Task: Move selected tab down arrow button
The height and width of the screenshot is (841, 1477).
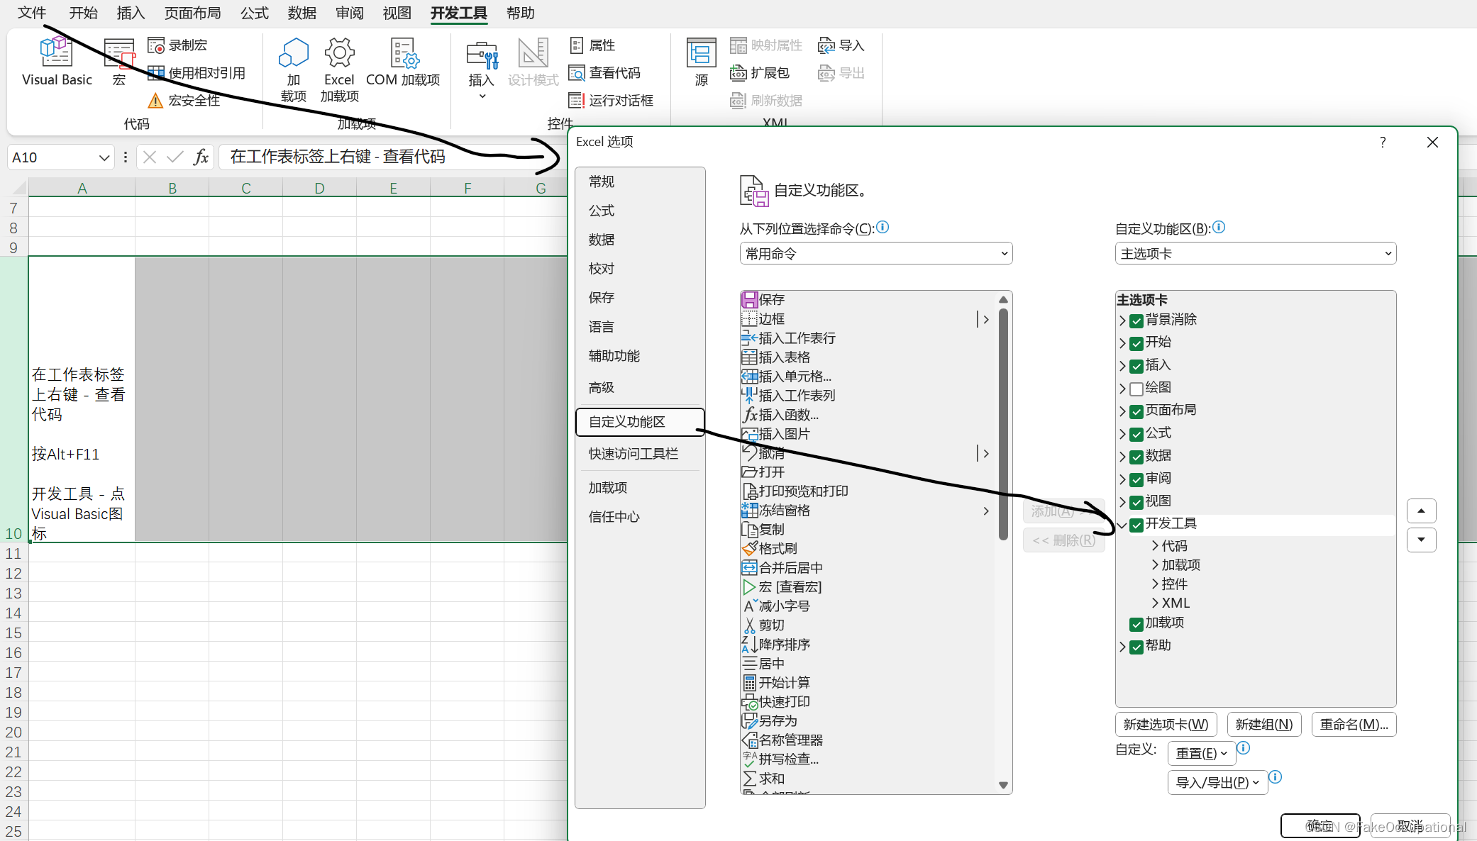Action: tap(1421, 540)
